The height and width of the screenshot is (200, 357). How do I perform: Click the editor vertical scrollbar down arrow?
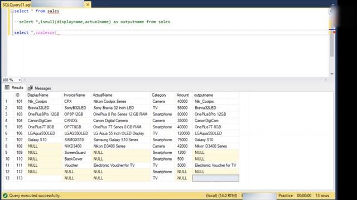pos(332,74)
